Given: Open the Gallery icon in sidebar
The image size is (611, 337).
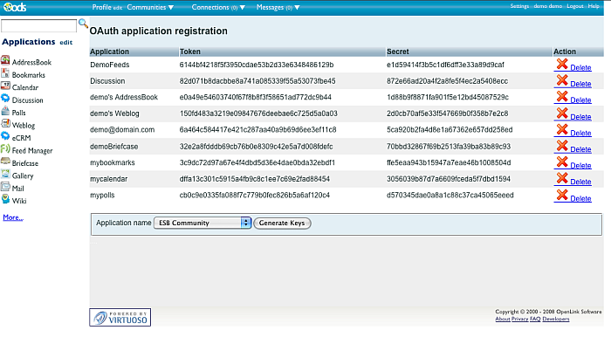Looking at the screenshot, I should click(x=5, y=174).
